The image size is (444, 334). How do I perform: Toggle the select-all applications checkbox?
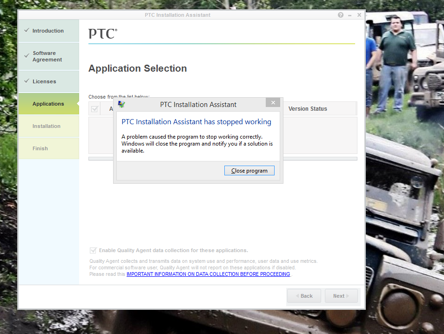[94, 109]
